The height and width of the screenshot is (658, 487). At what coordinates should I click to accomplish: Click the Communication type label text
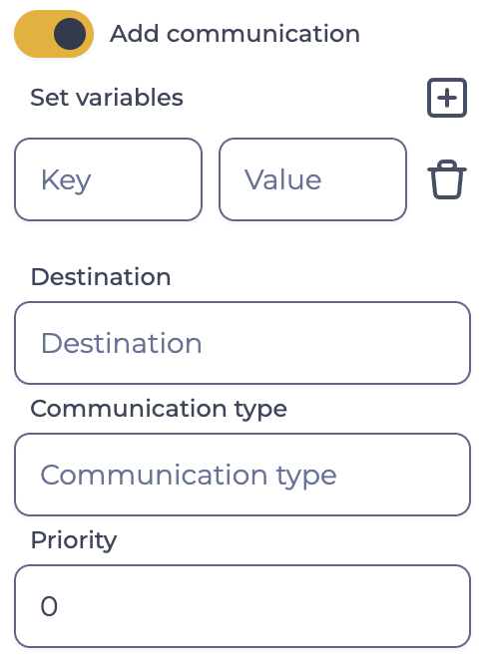[159, 409]
